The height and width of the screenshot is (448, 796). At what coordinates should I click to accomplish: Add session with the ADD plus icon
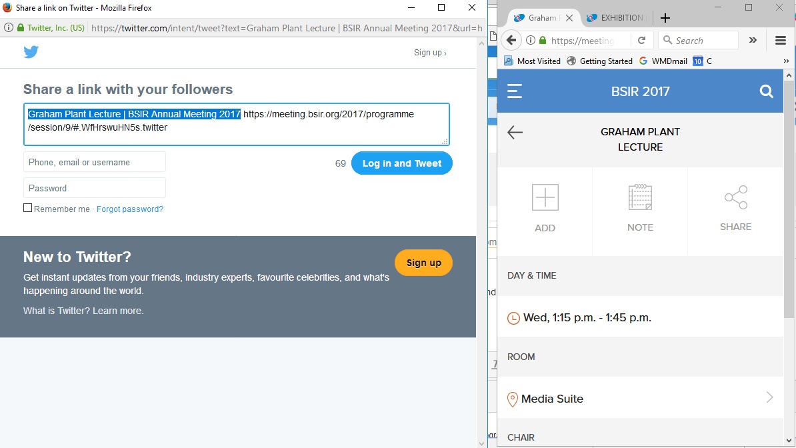coord(545,197)
